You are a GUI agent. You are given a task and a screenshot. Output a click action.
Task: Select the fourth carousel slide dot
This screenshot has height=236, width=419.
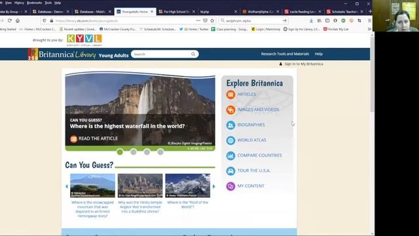[x=160, y=152]
